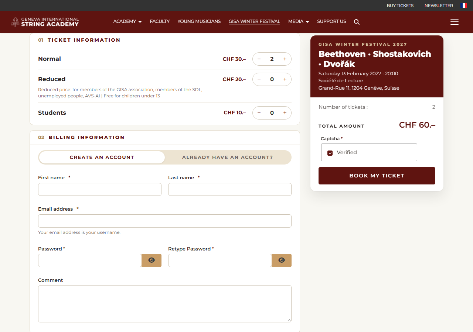Click the Reduced ticket quantity value
Image resolution: width=473 pixels, height=332 pixels.
coord(272,79)
